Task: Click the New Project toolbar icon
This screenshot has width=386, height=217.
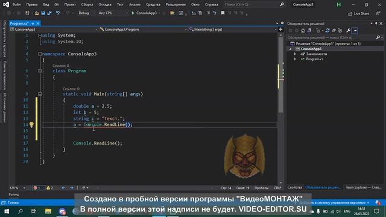Action: coord(27,13)
